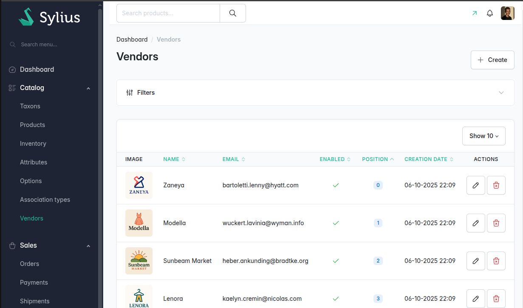Image resolution: width=523 pixels, height=308 pixels.
Task: Click the Create vendor button
Action: (x=492, y=60)
